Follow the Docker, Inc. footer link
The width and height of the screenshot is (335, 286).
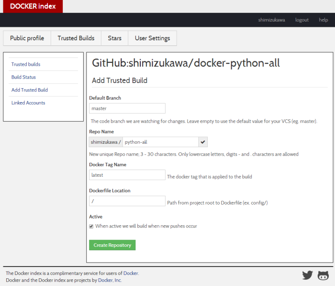(110, 280)
